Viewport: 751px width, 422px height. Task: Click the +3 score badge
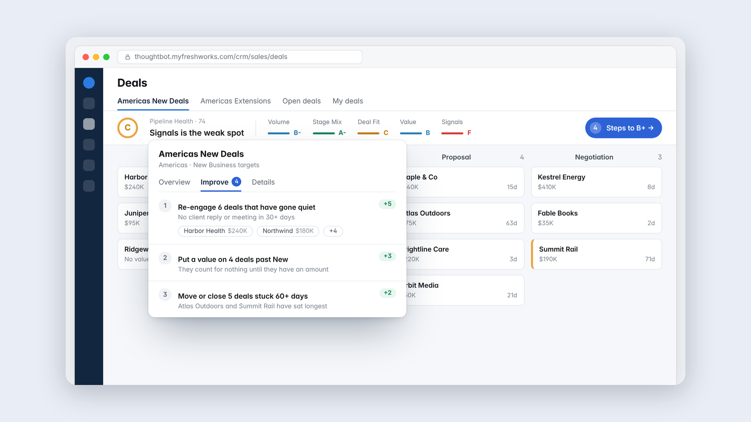387,256
